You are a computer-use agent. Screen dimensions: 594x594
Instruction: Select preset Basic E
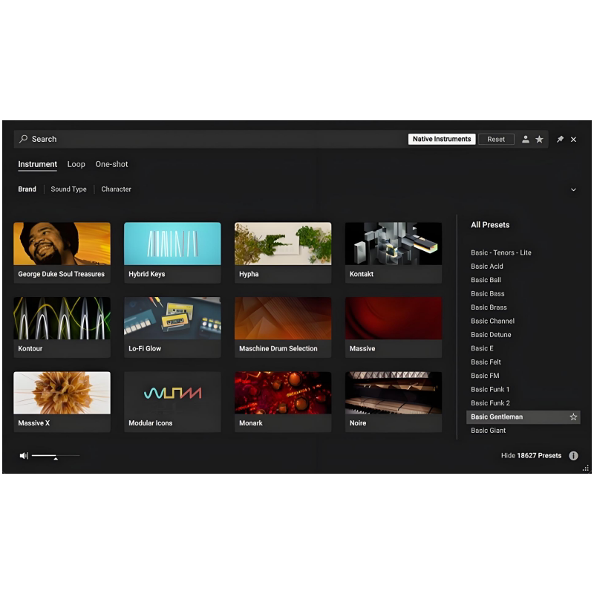tap(482, 348)
